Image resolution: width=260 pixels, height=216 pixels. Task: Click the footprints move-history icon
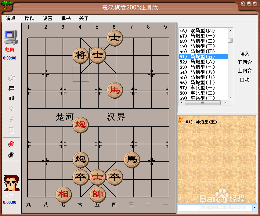pyautogui.click(x=11, y=109)
